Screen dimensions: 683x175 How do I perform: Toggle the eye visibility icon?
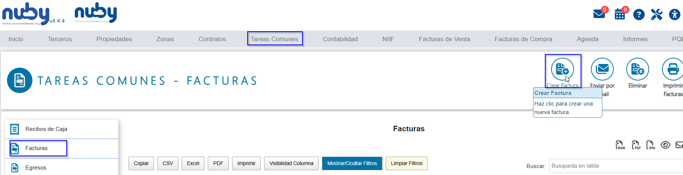(x=665, y=145)
